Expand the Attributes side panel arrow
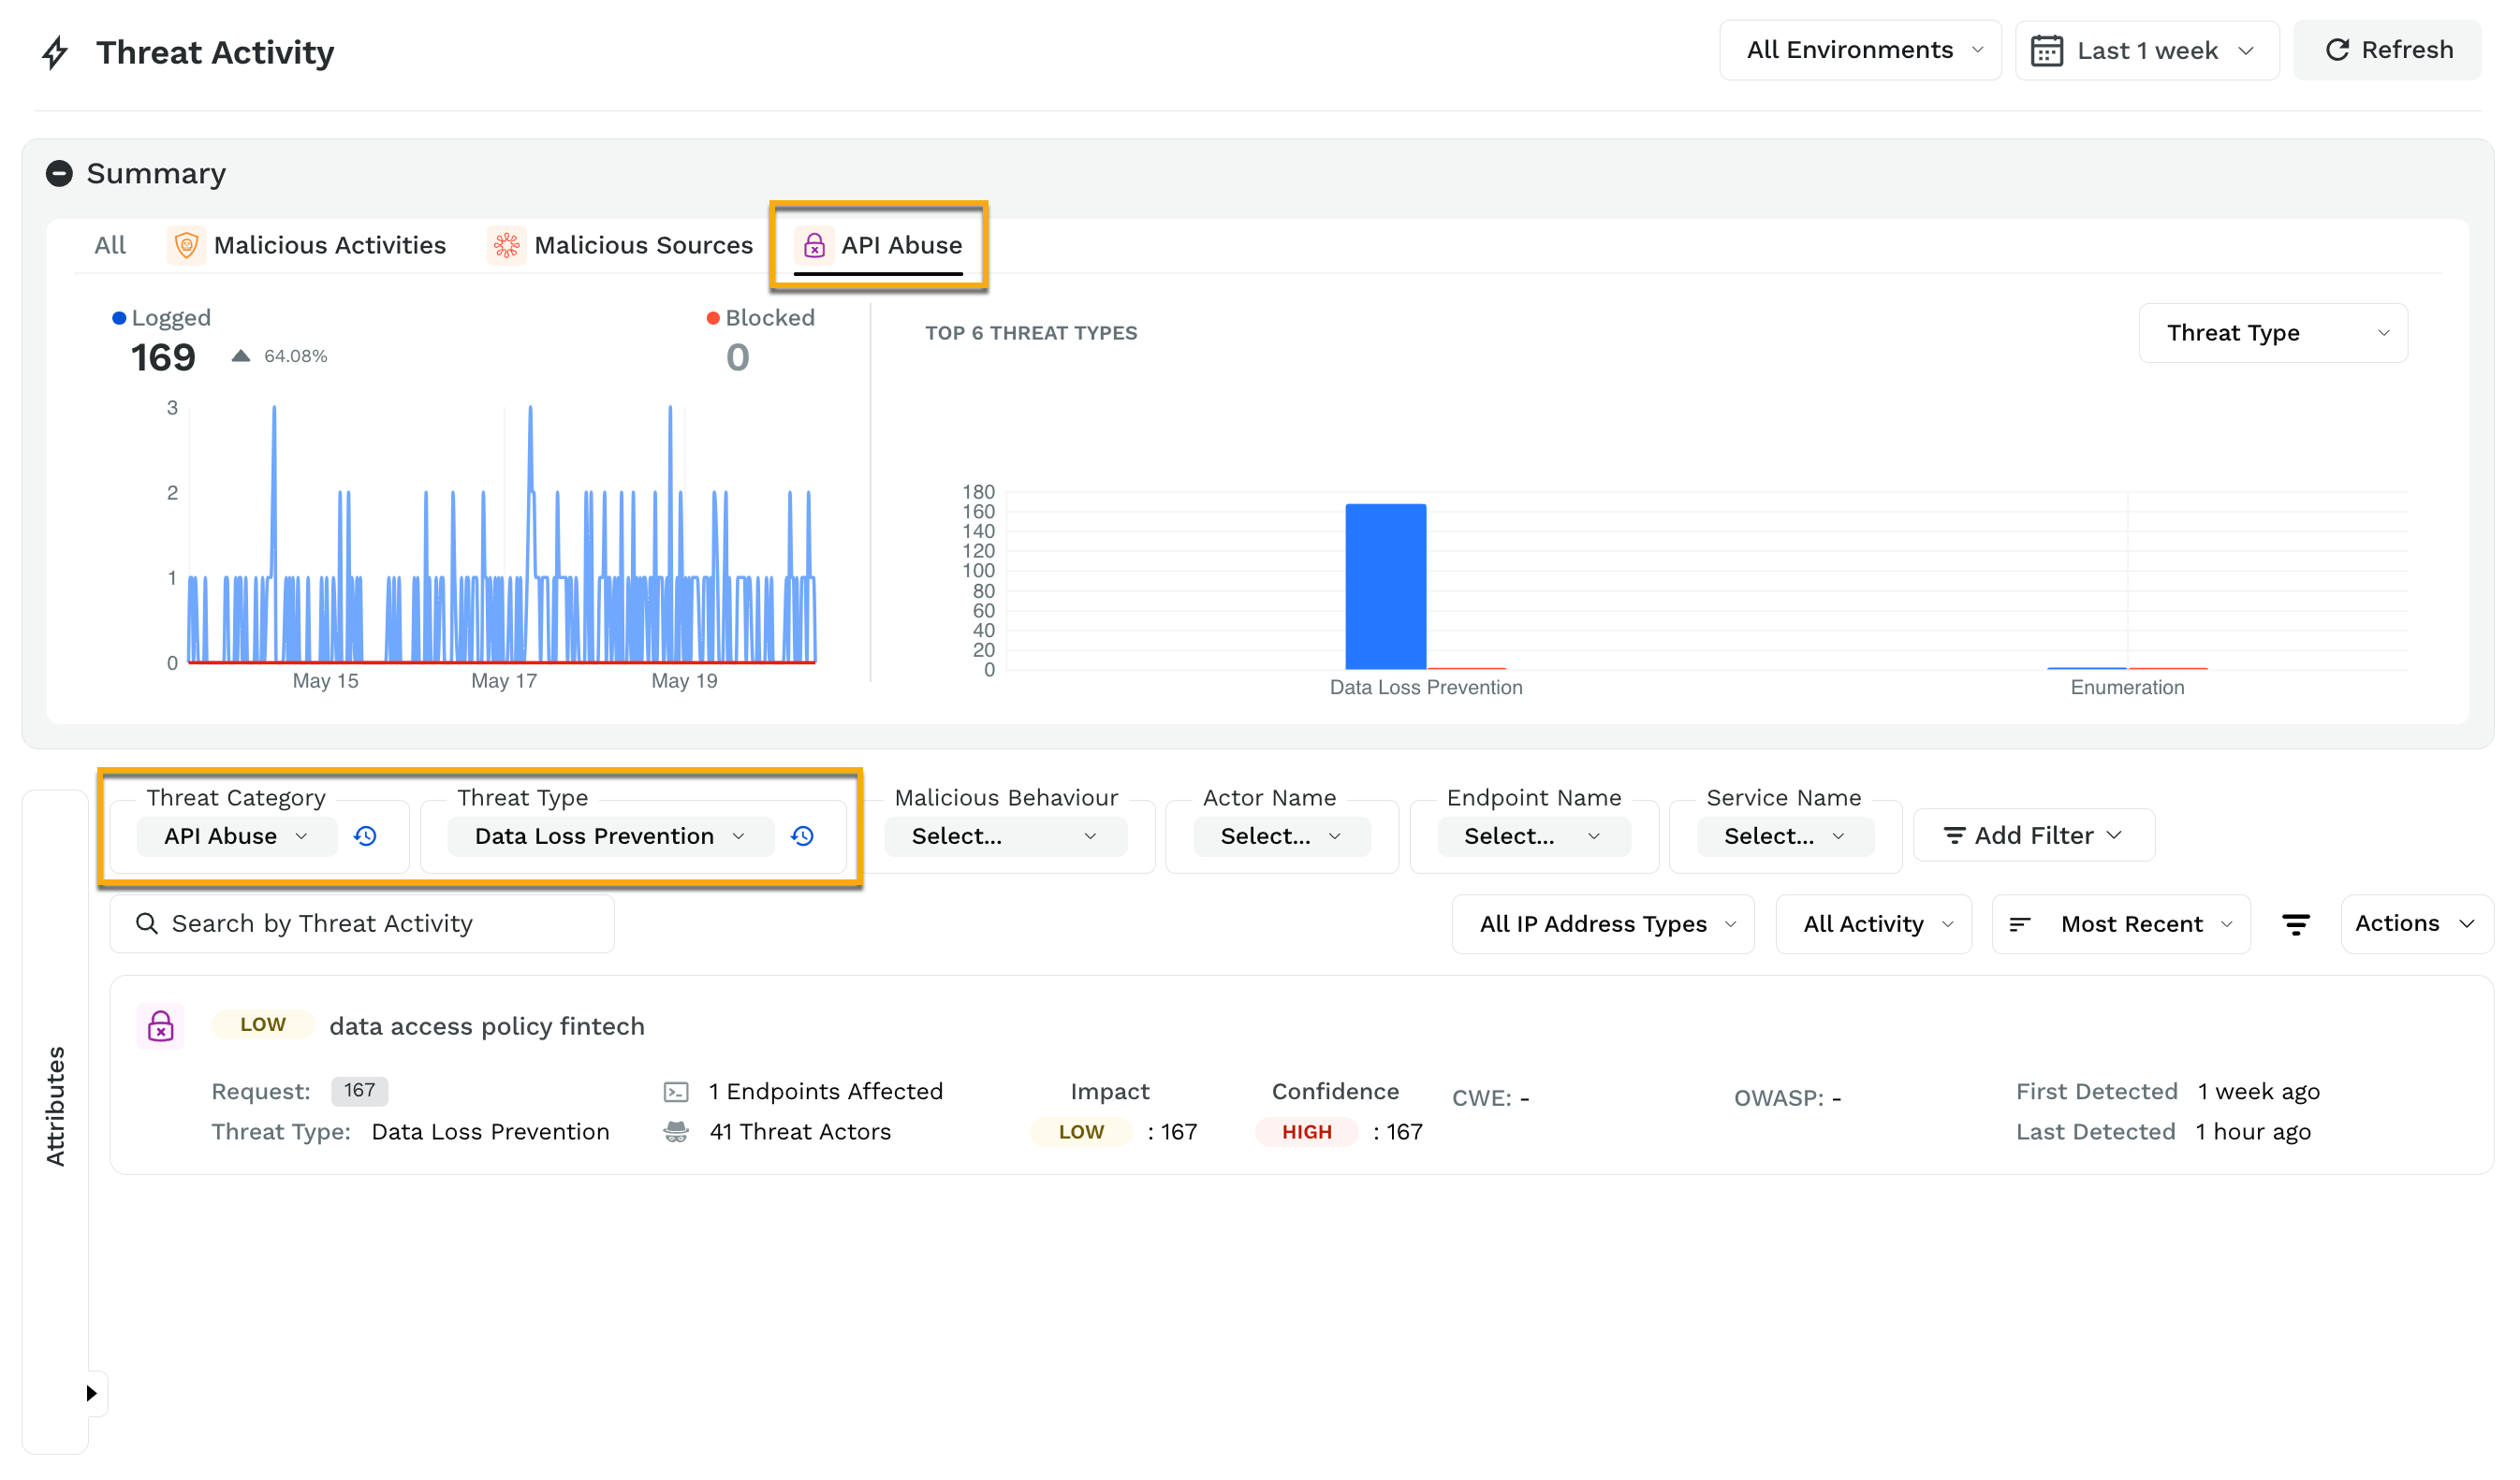Viewport: 2520px width, 1480px height. point(91,1393)
